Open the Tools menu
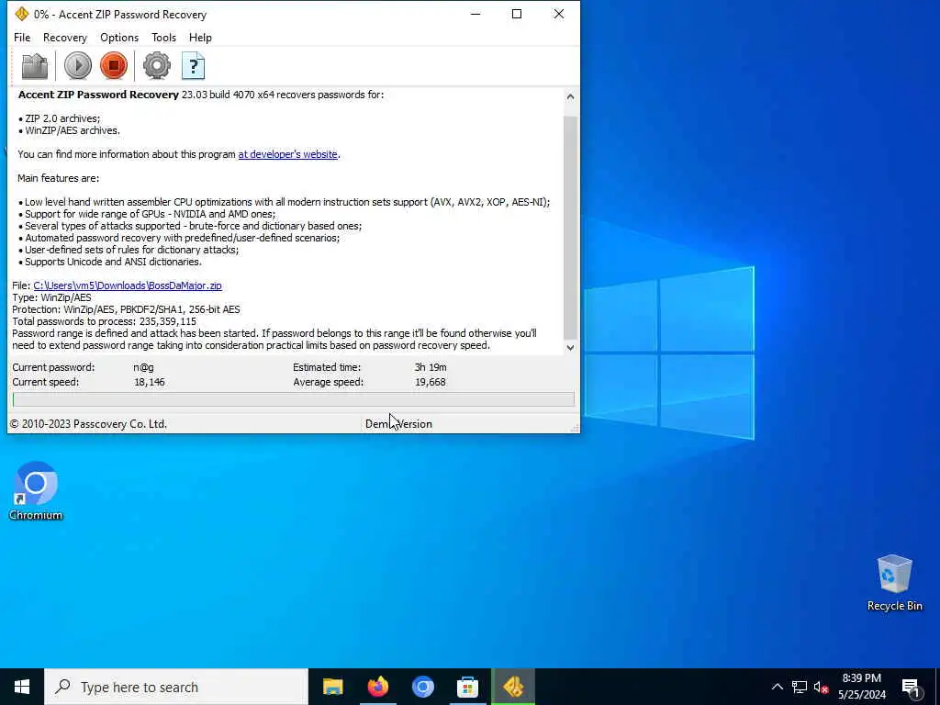 (x=163, y=37)
